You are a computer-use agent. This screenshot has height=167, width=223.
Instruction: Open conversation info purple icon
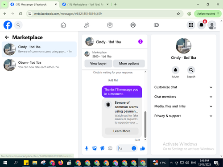pos(140,41)
